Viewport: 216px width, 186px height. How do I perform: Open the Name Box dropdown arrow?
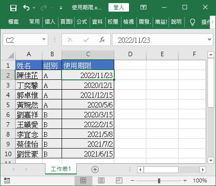(44, 39)
